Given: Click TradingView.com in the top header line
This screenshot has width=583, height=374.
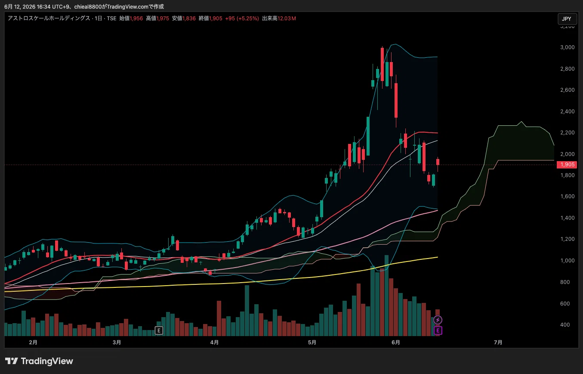Looking at the screenshot, I should click(x=128, y=6).
